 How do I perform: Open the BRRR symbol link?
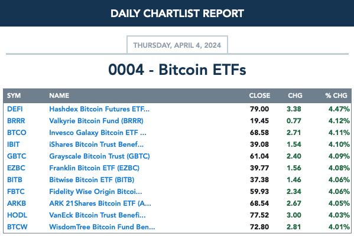coord(16,121)
